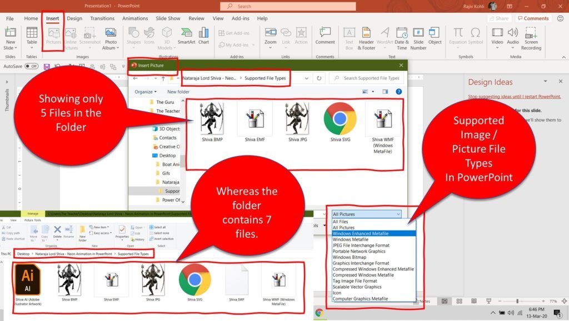Viewport: 569px width, 321px height.
Task: Toggle preview pane in Insert Picture dialog
Action: click(x=385, y=92)
